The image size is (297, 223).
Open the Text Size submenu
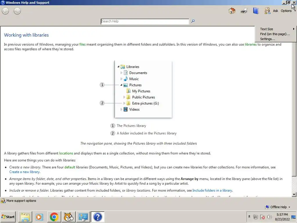276,29
